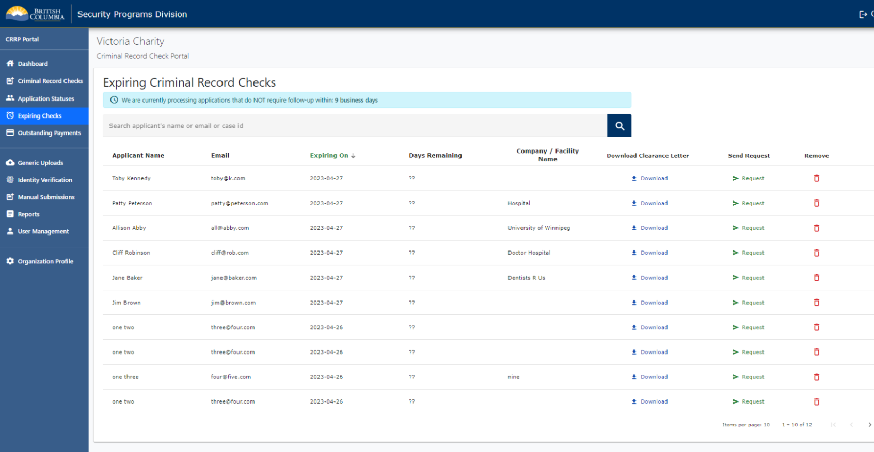Image resolution: width=874 pixels, height=452 pixels.
Task: Click the logout icon in the header
Action: [x=863, y=14]
